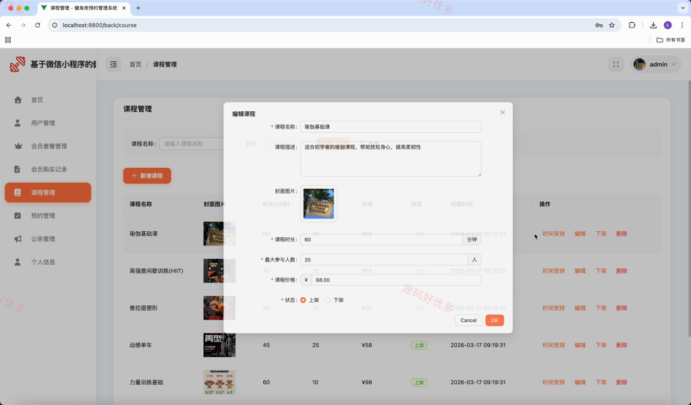Click the 课程价格 input field
Viewport: 691px width, 405px height.
coord(396,280)
